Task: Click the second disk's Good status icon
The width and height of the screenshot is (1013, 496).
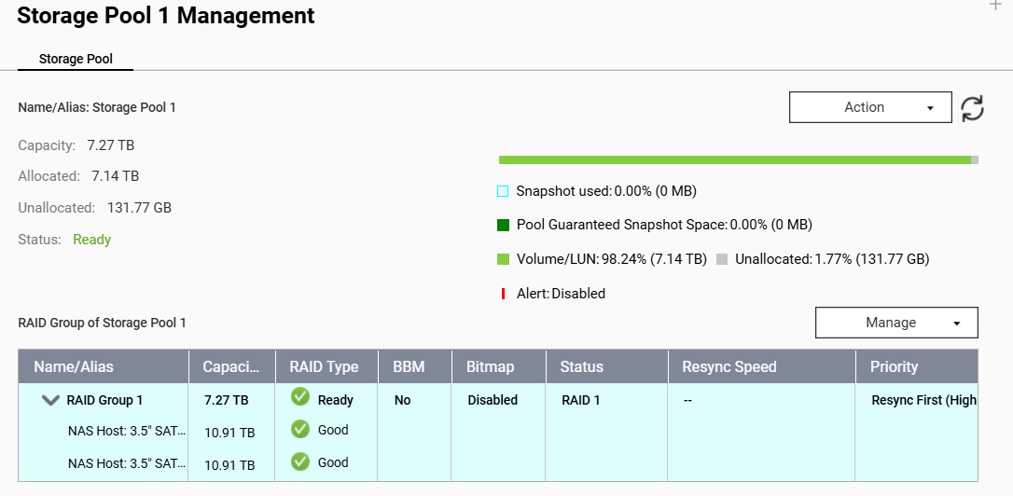Action: (x=300, y=462)
